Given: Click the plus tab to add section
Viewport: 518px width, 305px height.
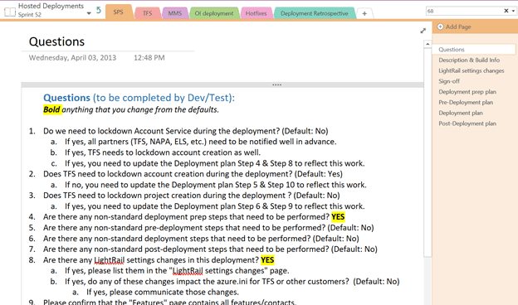Looking at the screenshot, I should 364,13.
